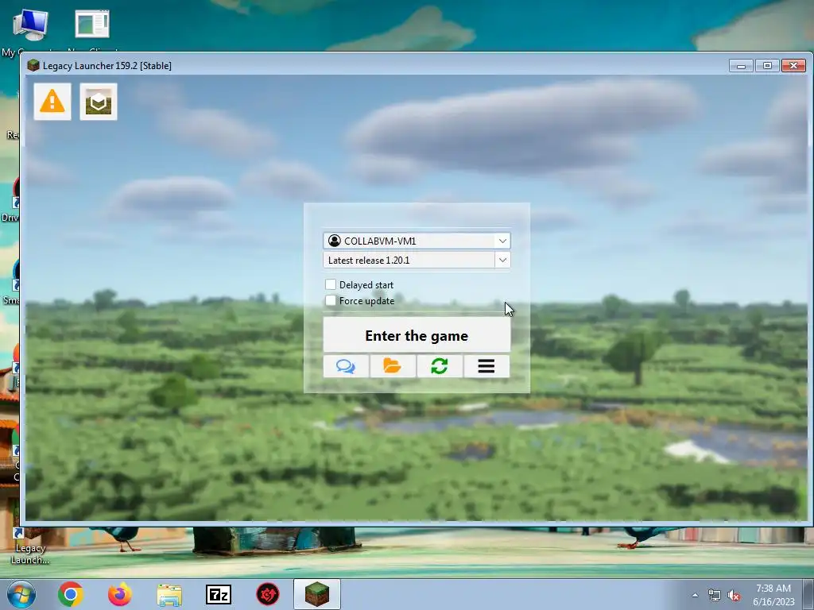Open the Windows Start menu
Viewport: 814px width, 610px height.
pos(21,594)
